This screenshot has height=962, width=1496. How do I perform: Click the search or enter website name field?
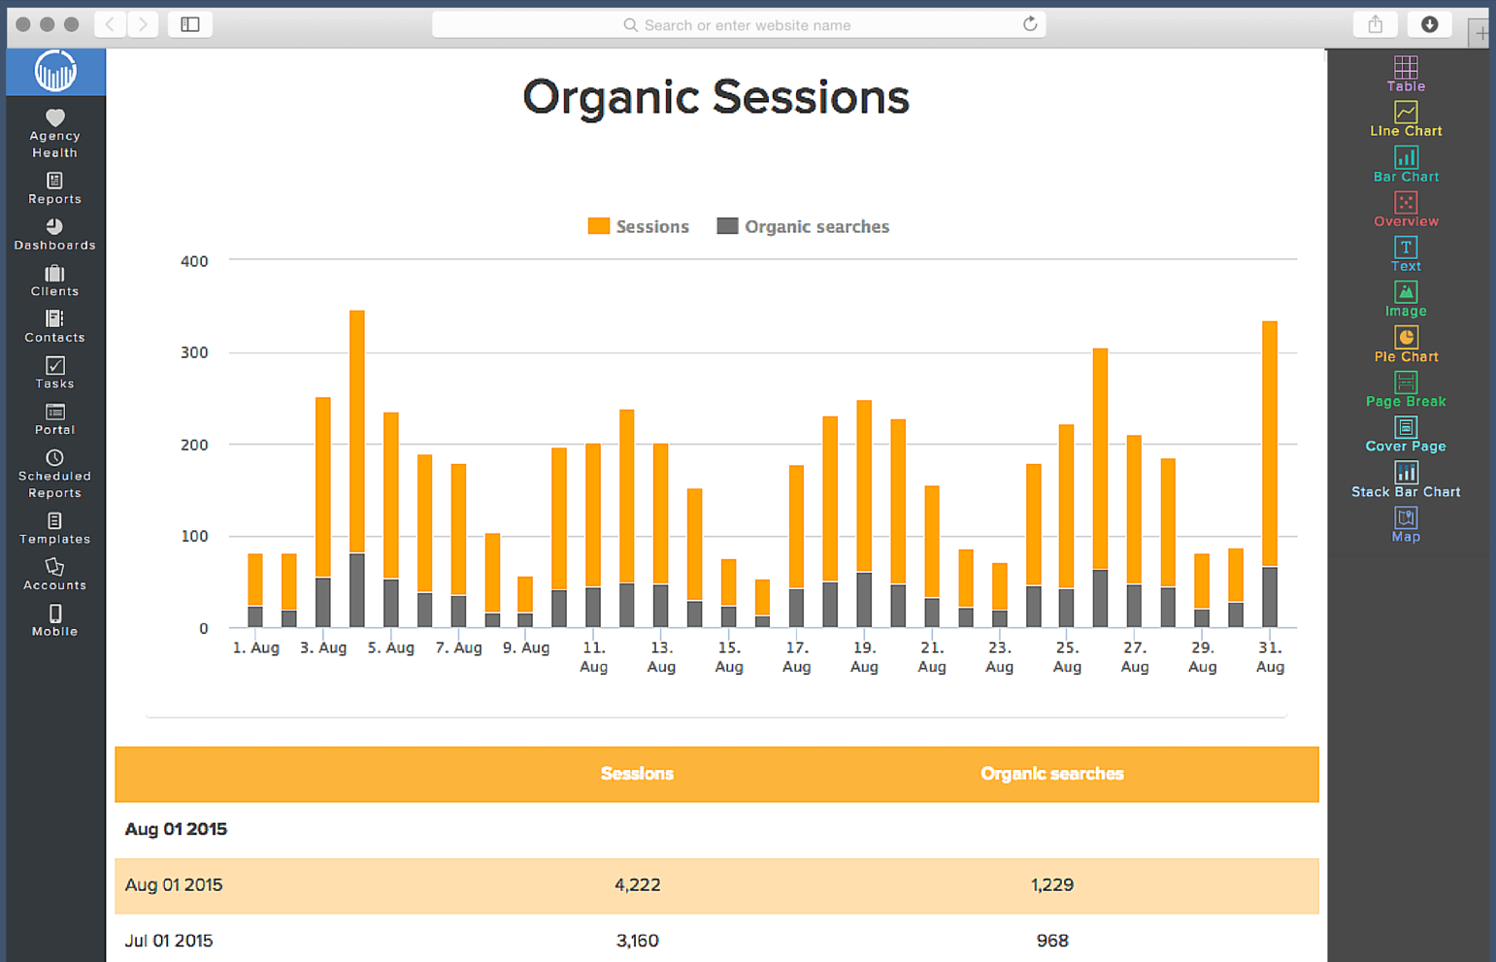738,24
